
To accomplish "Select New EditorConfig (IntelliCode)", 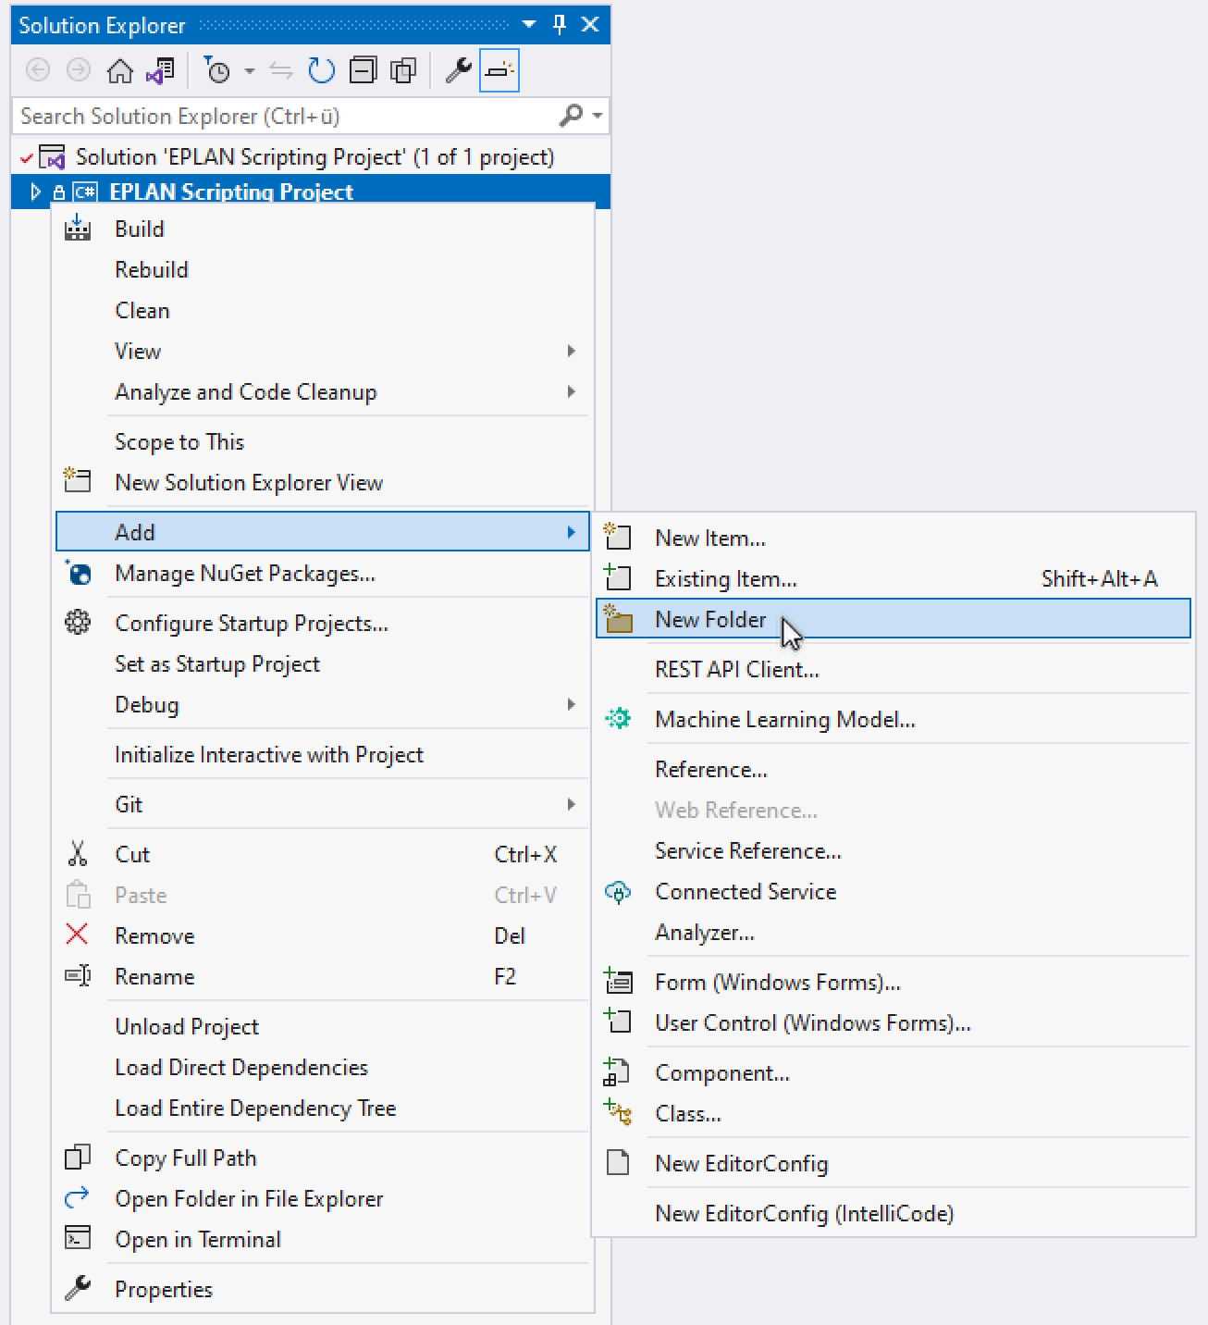I will tap(894, 1213).
